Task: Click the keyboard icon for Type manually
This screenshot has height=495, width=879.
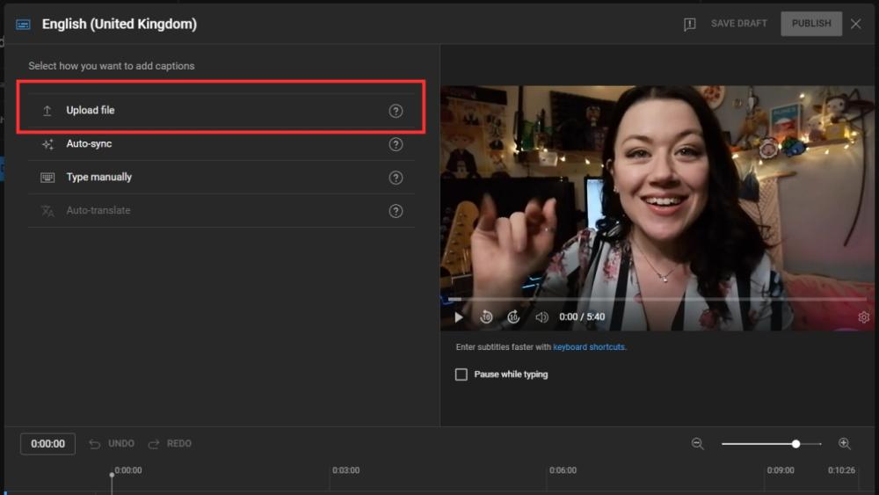Action: click(47, 178)
